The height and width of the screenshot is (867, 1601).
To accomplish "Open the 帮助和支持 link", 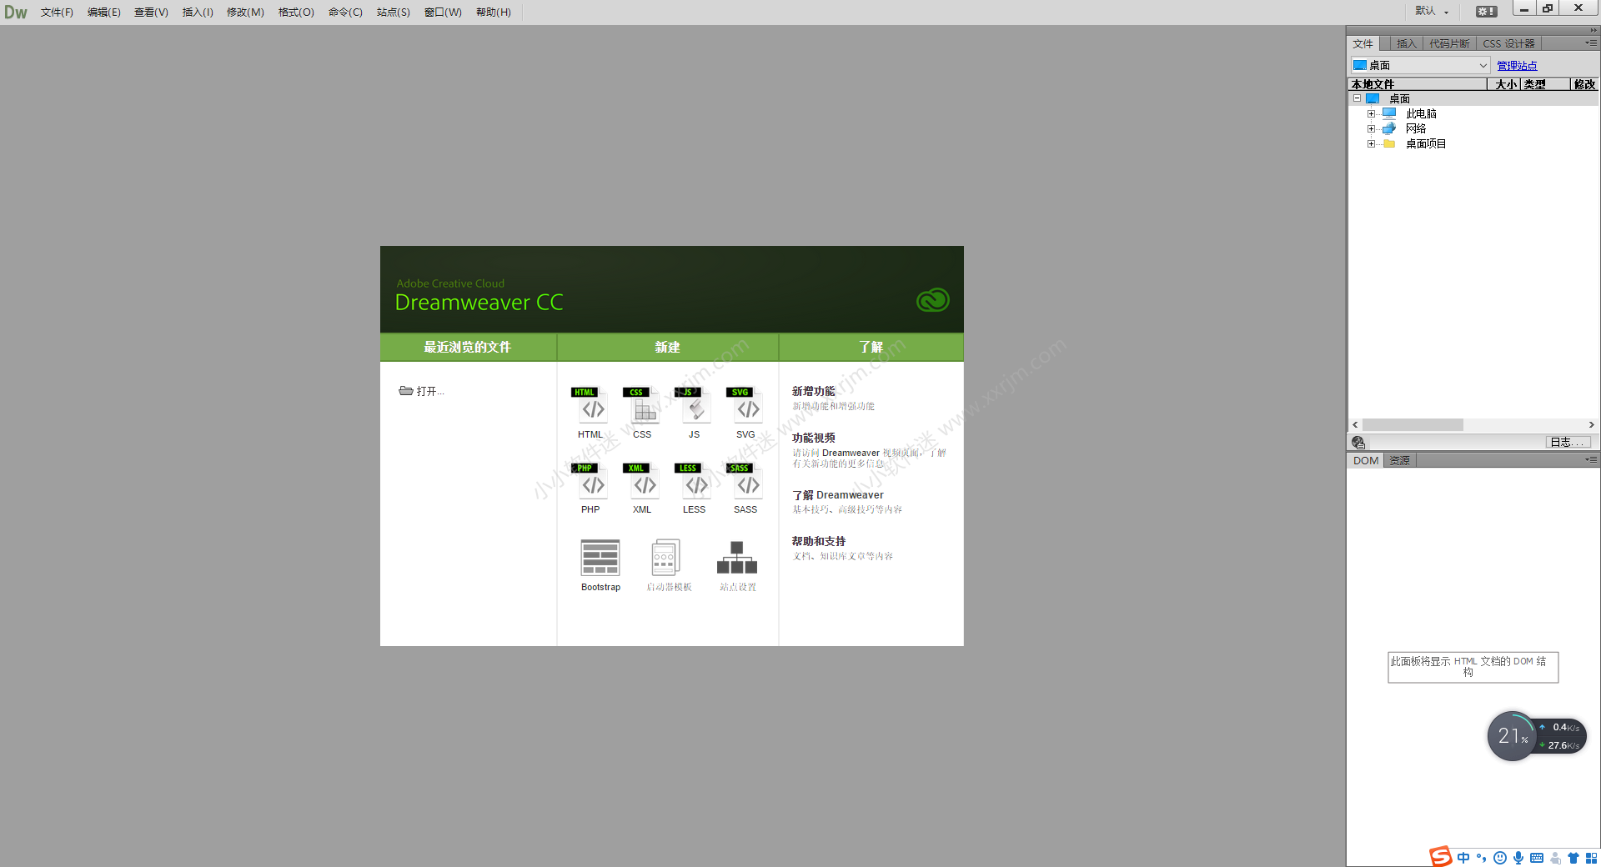I will 818,541.
